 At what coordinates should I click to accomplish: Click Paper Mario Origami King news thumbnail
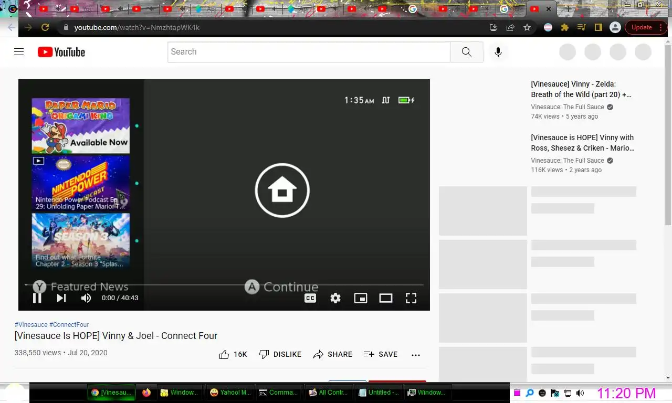[80, 126]
